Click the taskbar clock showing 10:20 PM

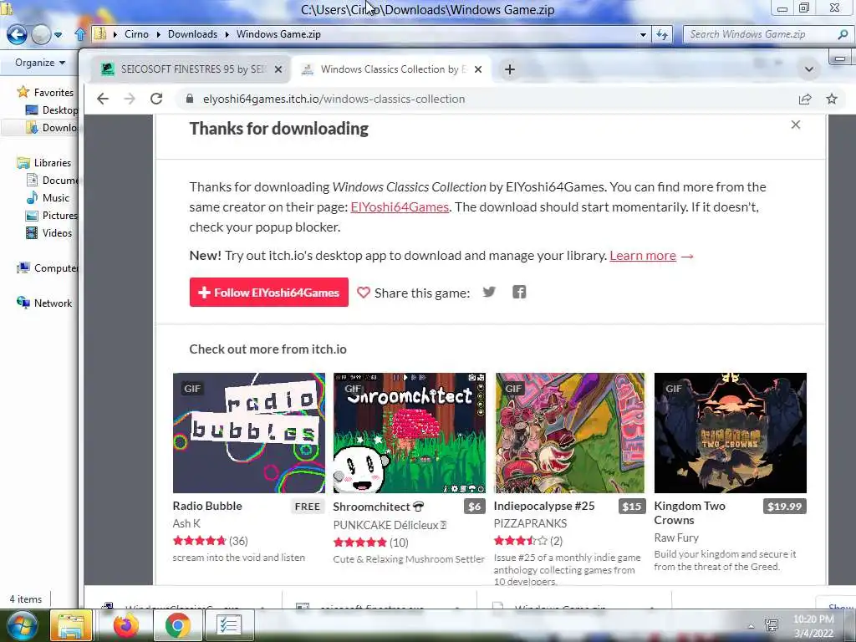click(x=813, y=626)
